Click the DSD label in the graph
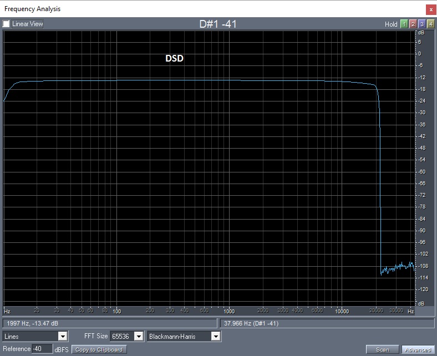This screenshot has height=356, width=437. click(x=174, y=58)
